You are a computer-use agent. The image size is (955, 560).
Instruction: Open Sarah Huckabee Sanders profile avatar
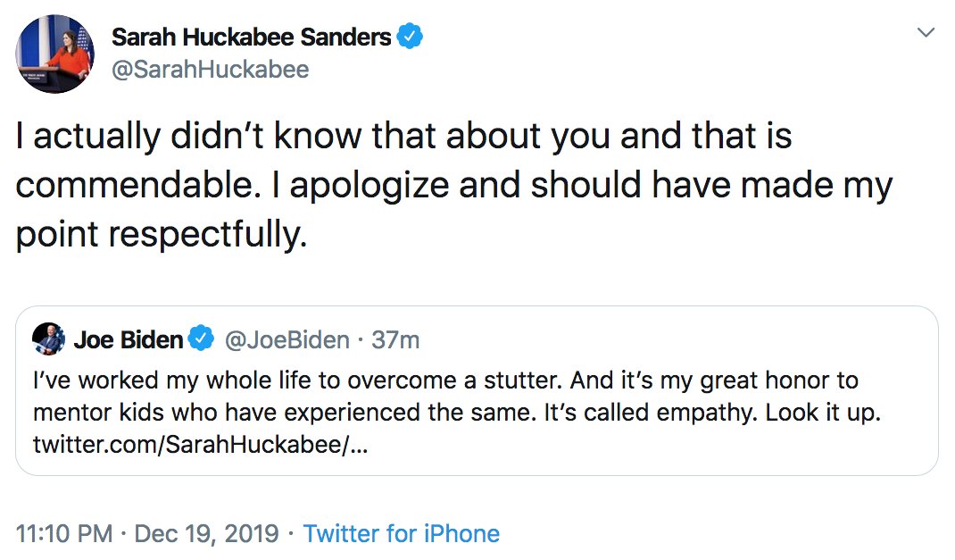(54, 54)
